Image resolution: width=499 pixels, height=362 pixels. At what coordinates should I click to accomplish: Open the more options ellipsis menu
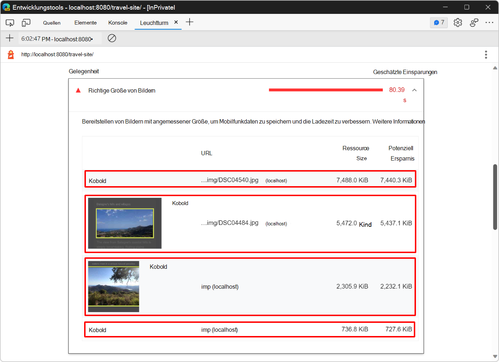click(490, 22)
